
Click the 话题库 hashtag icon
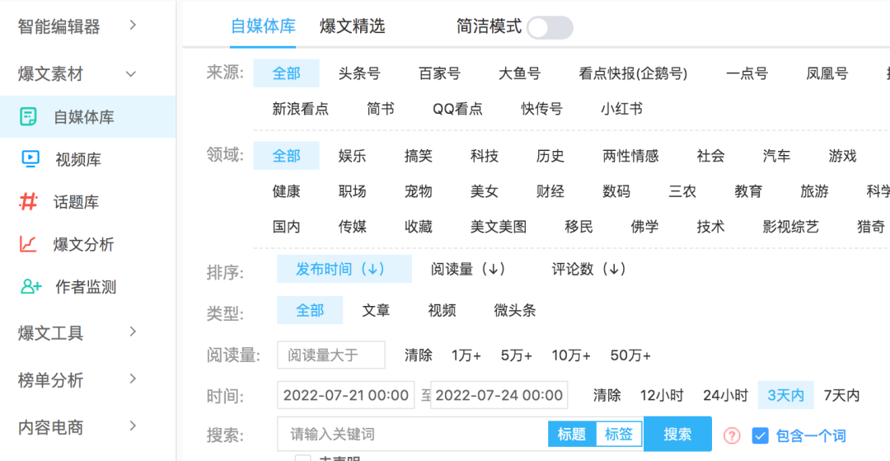pyautogui.click(x=28, y=201)
